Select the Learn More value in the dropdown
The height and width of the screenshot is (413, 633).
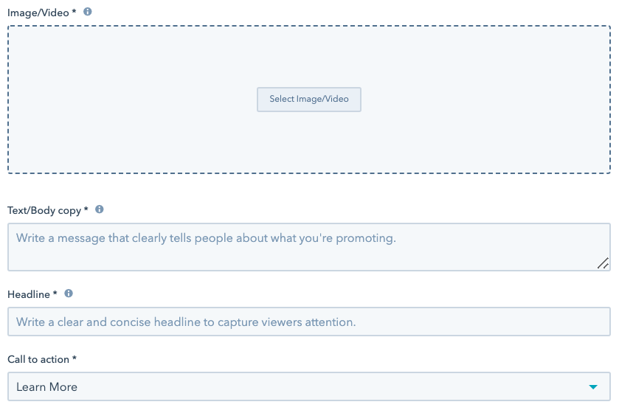click(46, 386)
